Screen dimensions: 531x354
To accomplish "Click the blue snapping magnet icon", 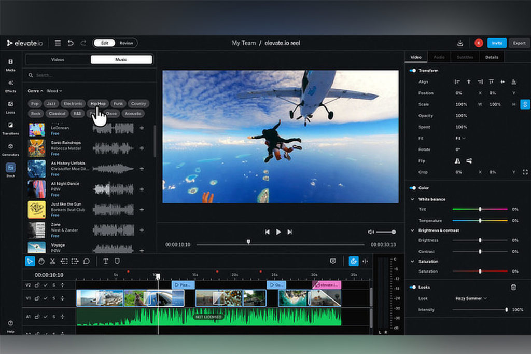I will [354, 261].
